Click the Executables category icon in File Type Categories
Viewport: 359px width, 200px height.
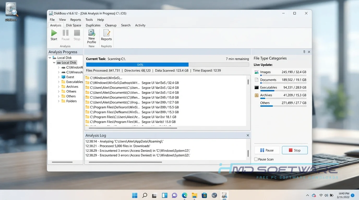pos(256,87)
